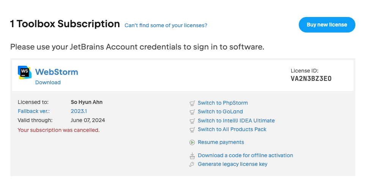Click the valid through date June 07, 2024

(x=88, y=121)
